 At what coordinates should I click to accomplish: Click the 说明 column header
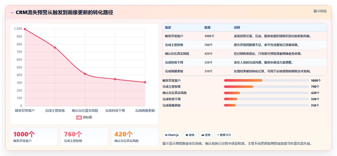pyautogui.click(x=237, y=28)
